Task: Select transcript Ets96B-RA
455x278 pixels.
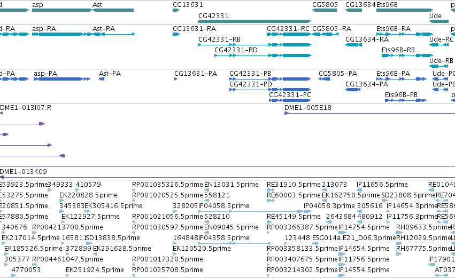Action: point(405,34)
